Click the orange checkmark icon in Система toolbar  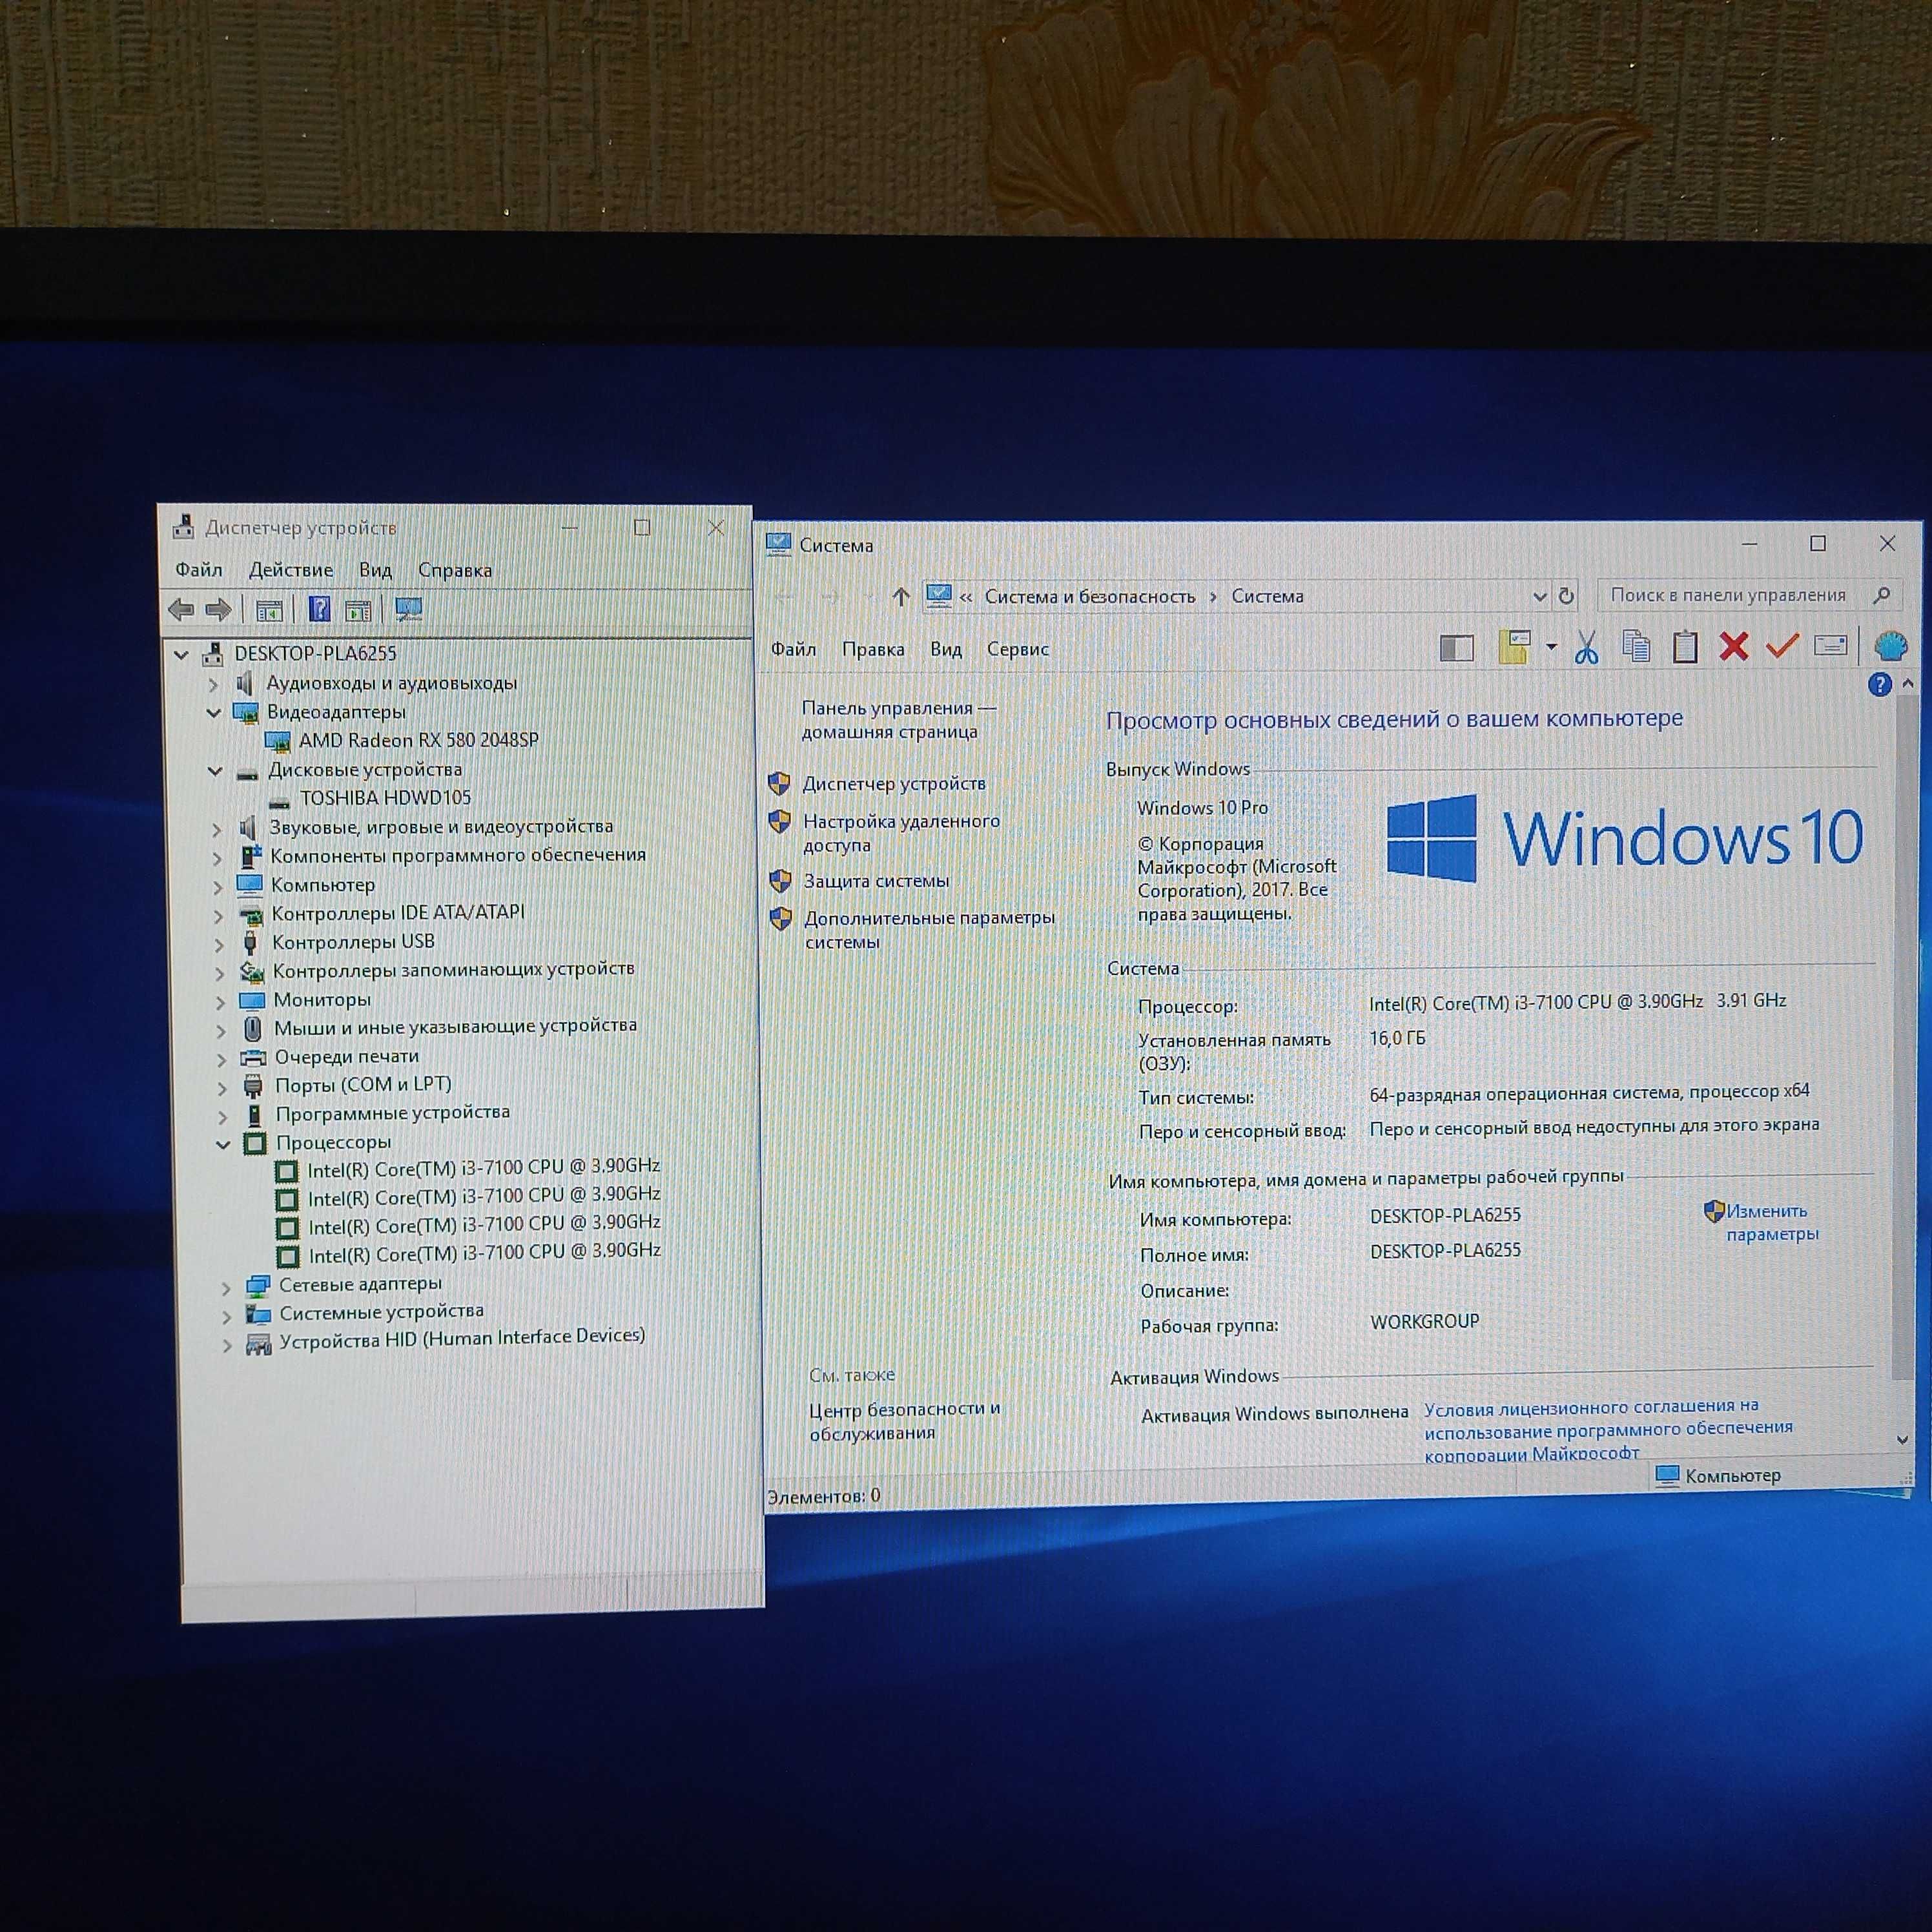[1782, 647]
